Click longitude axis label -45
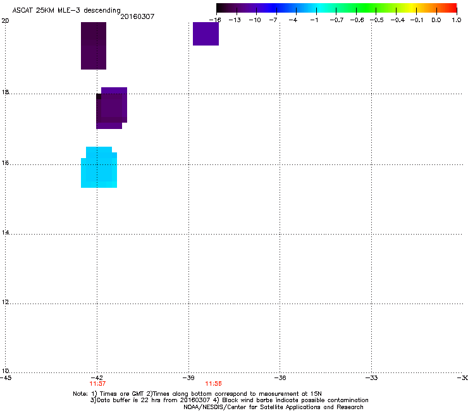The image size is (468, 411). pyautogui.click(x=6, y=377)
